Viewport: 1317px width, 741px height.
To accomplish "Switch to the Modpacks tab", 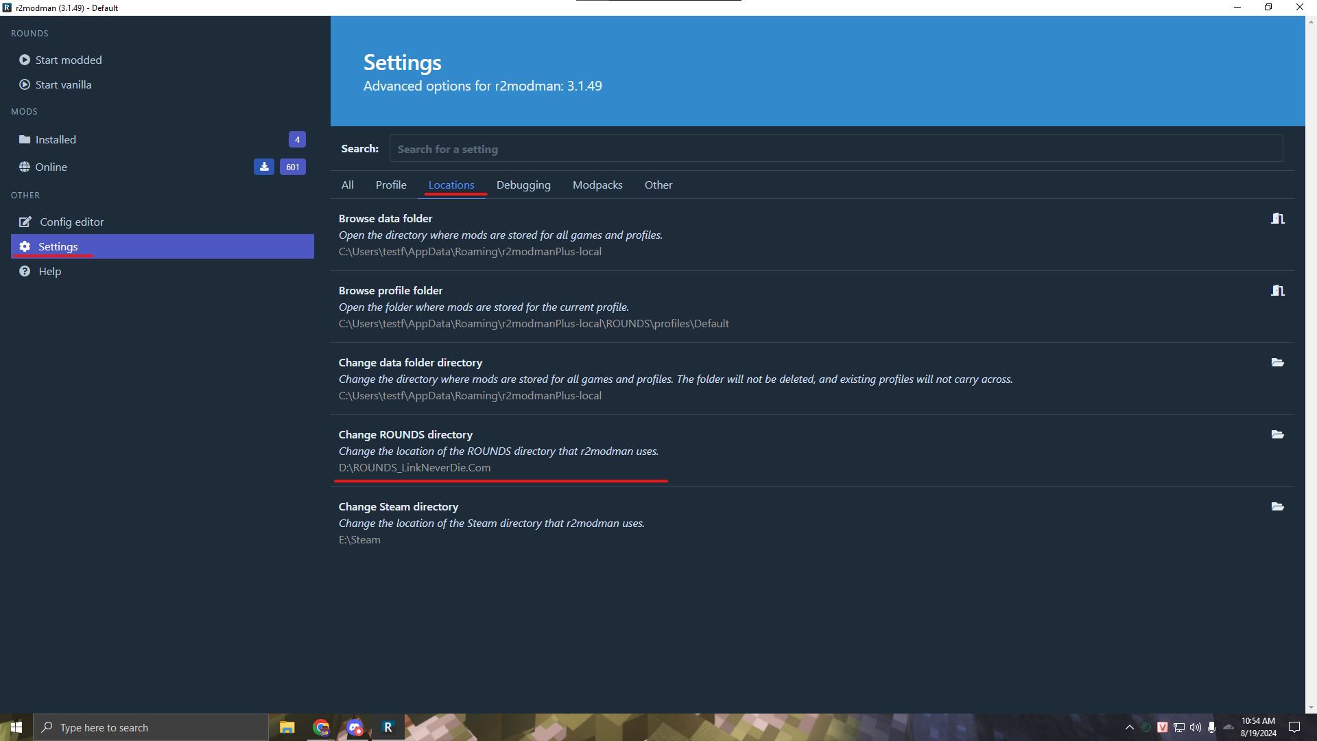I will [597, 185].
